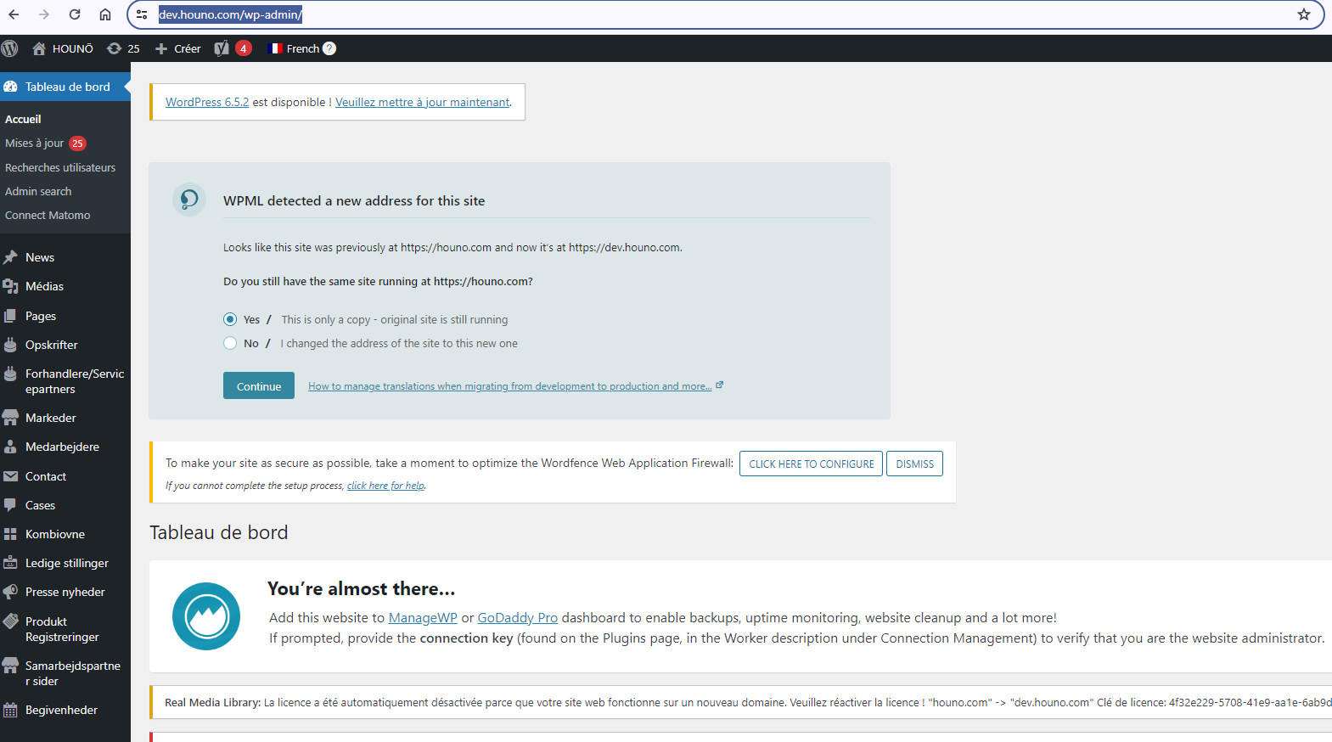Viewport: 1332px width, 742px height.
Task: Open Admin search submenu
Action: [38, 191]
